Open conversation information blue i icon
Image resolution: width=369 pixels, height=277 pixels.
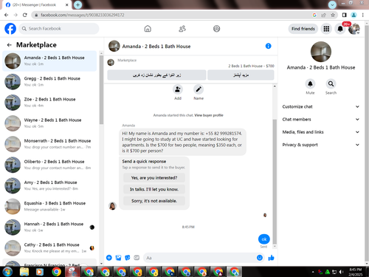point(268,46)
